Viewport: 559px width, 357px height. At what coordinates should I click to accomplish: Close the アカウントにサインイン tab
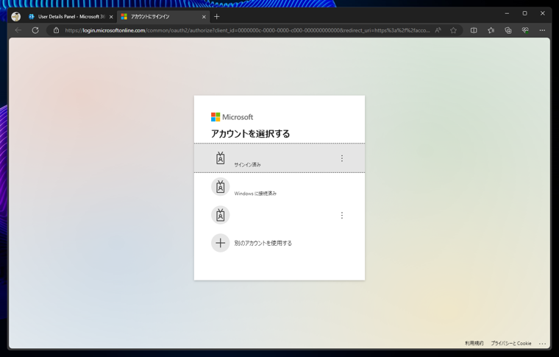204,17
